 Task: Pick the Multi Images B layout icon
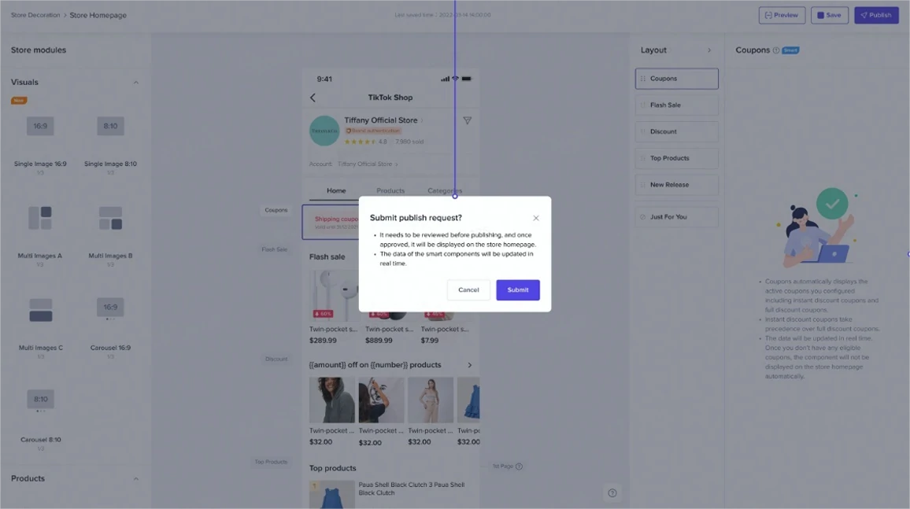(x=110, y=218)
